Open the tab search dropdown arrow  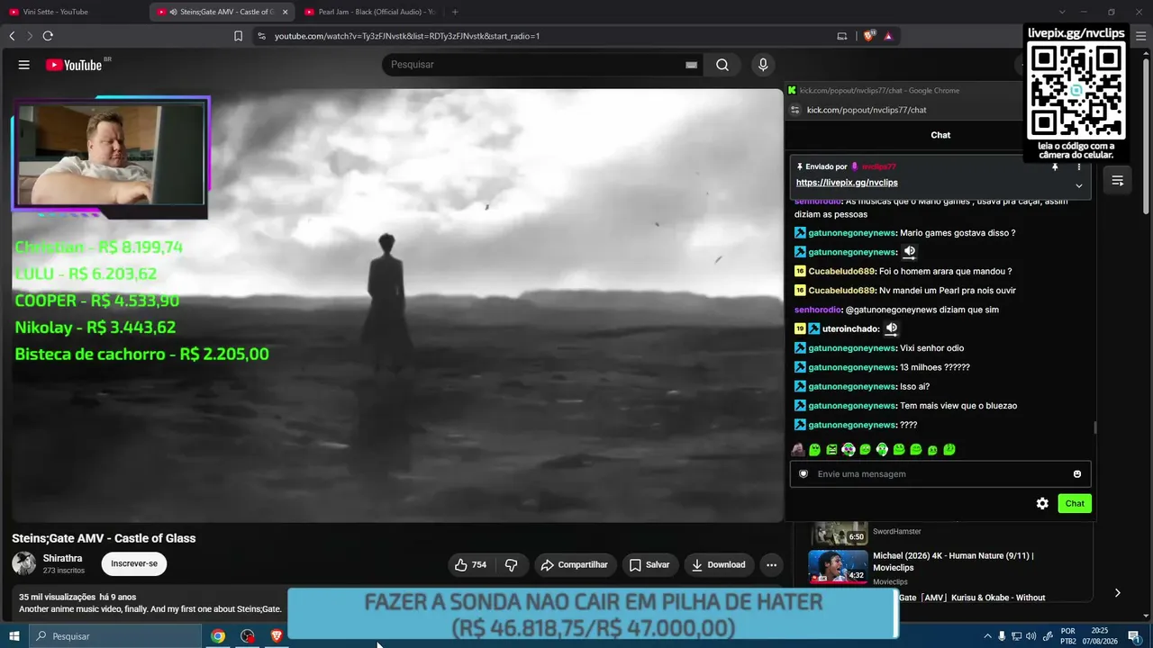1062,12
